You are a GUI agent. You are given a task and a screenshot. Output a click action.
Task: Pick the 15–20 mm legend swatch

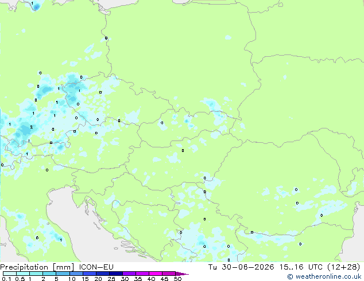click(x=89, y=274)
